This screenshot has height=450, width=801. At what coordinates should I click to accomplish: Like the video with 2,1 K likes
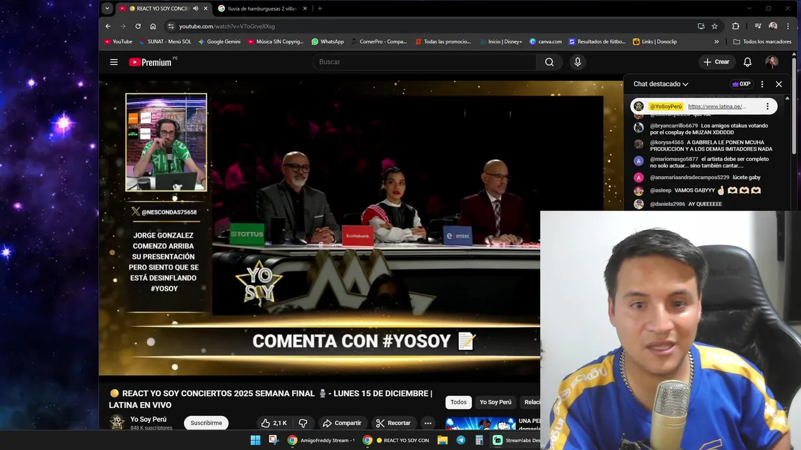(x=273, y=423)
